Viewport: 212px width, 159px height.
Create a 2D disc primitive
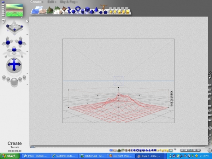point(101,13)
